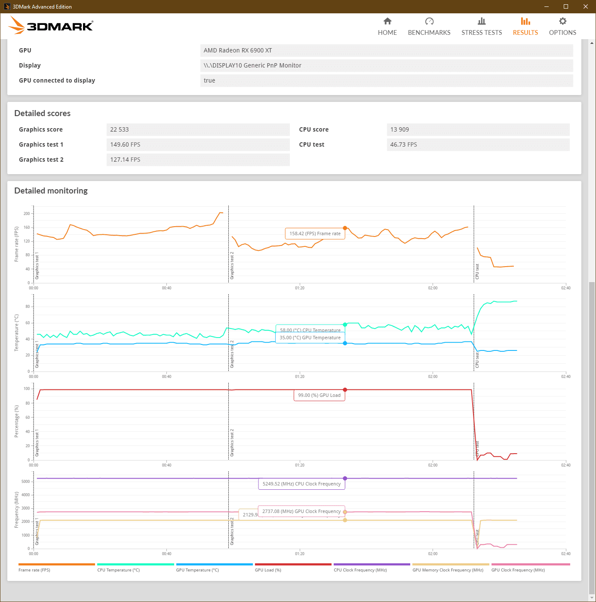596x602 pixels.
Task: Click the CPU test value 46.73 FPS
Action: [x=478, y=144]
